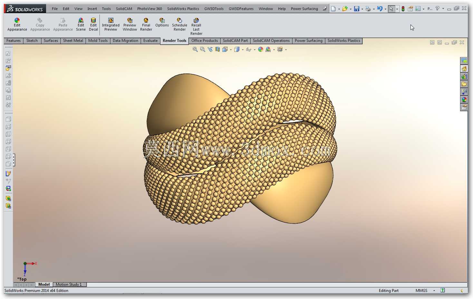Click Recall Last Render
The width and height of the screenshot is (473, 299).
coord(196,26)
